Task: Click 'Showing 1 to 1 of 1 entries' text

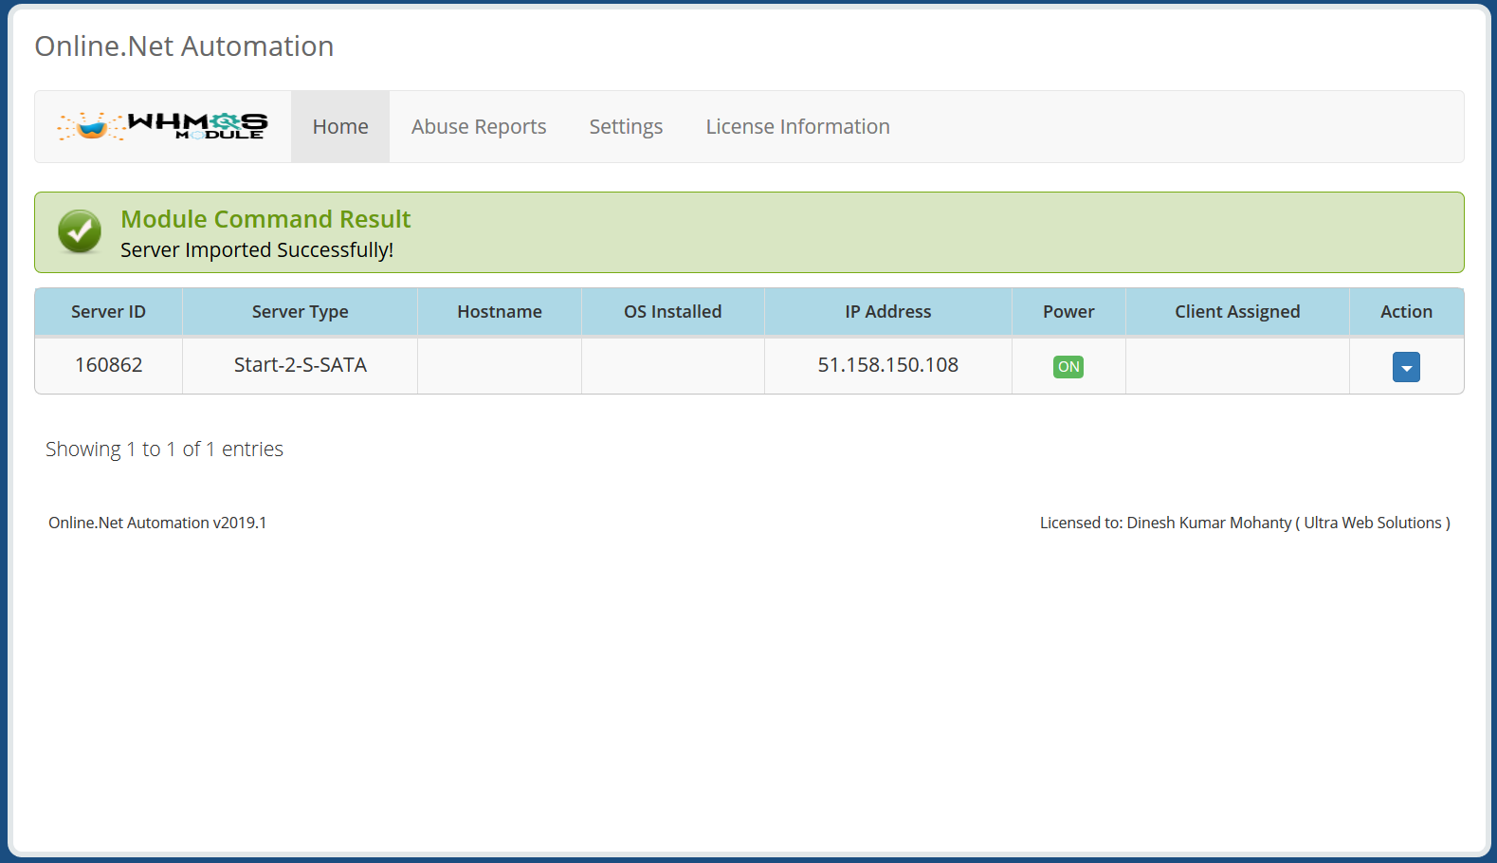Action: pos(164,450)
